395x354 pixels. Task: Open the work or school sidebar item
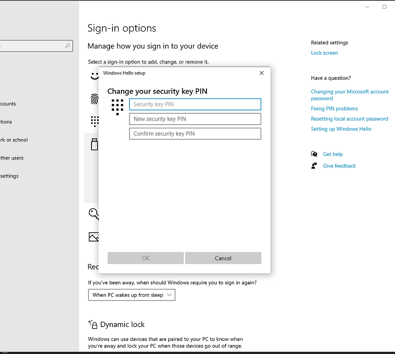click(14, 140)
